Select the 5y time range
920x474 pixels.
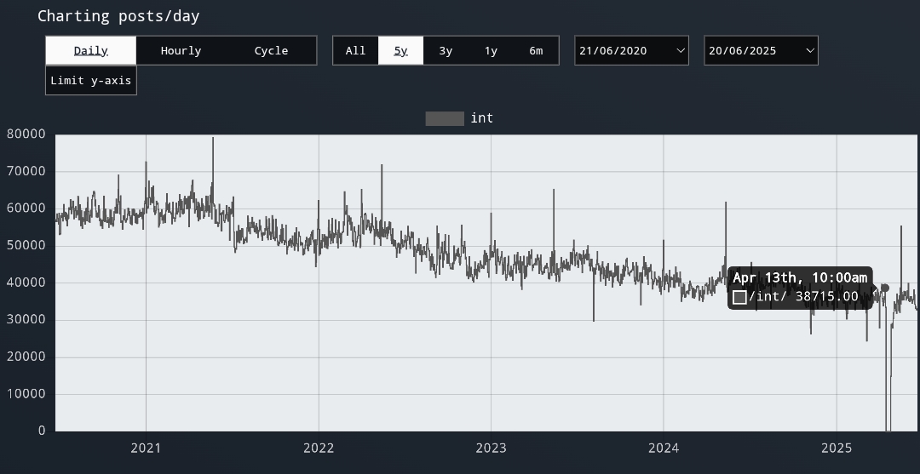tap(400, 50)
